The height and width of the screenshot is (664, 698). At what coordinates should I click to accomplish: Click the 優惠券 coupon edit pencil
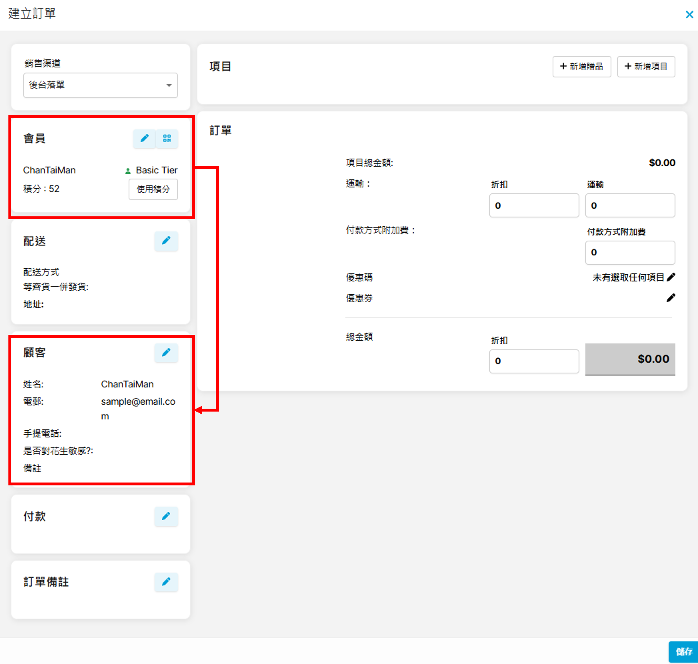671,298
